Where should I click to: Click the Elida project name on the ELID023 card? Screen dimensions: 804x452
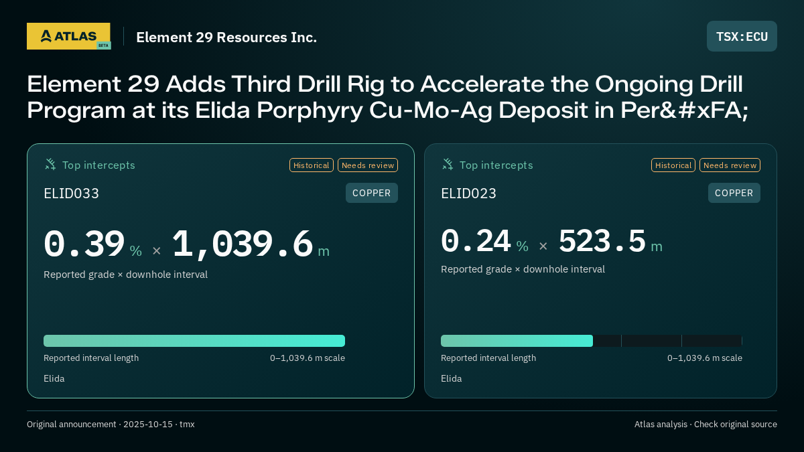(x=452, y=378)
